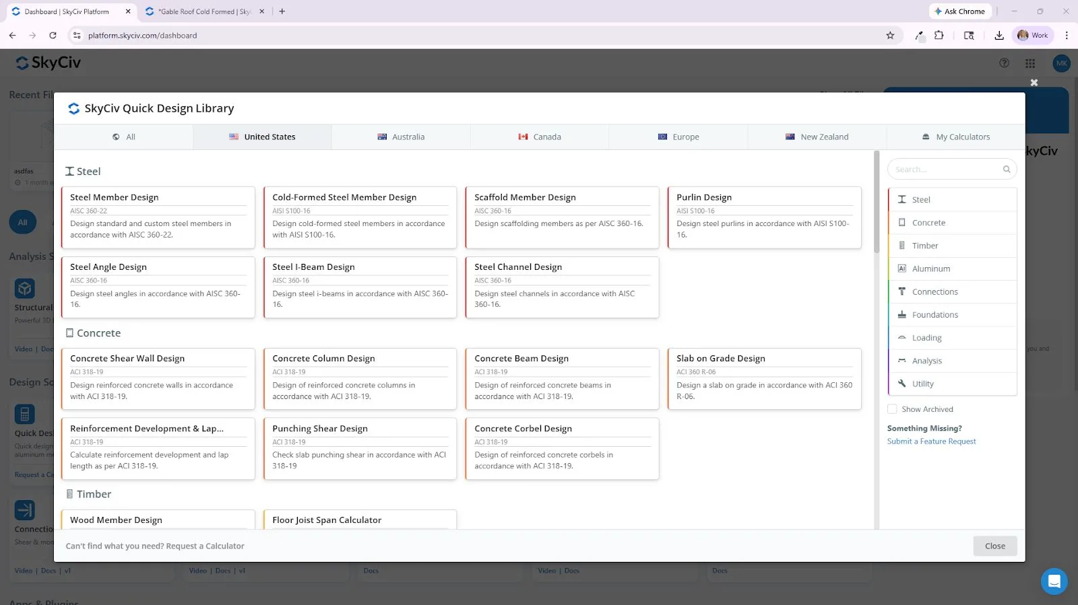This screenshot has width=1078, height=605.
Task: Switch to Canada calculators tab
Action: pyautogui.click(x=540, y=137)
